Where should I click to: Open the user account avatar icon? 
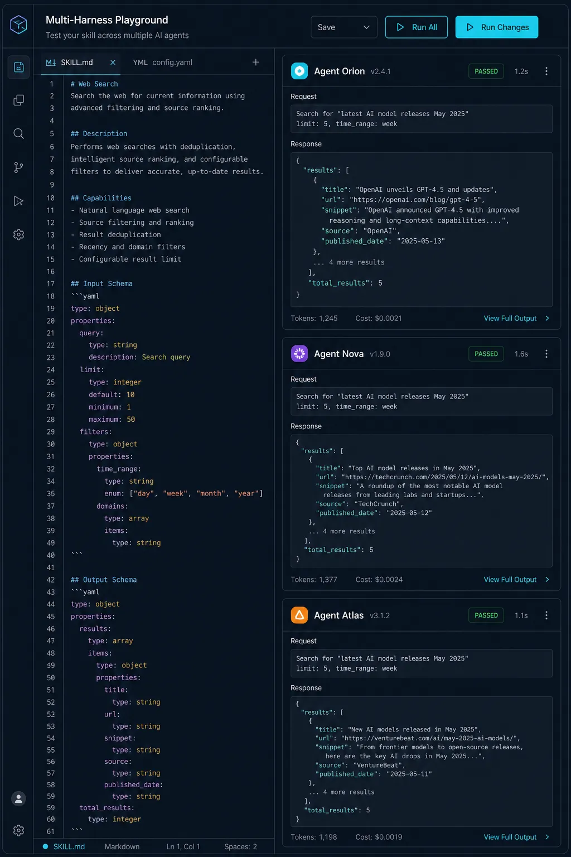click(18, 798)
